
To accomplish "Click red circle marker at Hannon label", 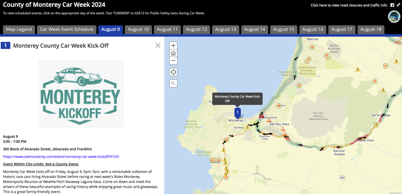I will pyautogui.click(x=279, y=105).
